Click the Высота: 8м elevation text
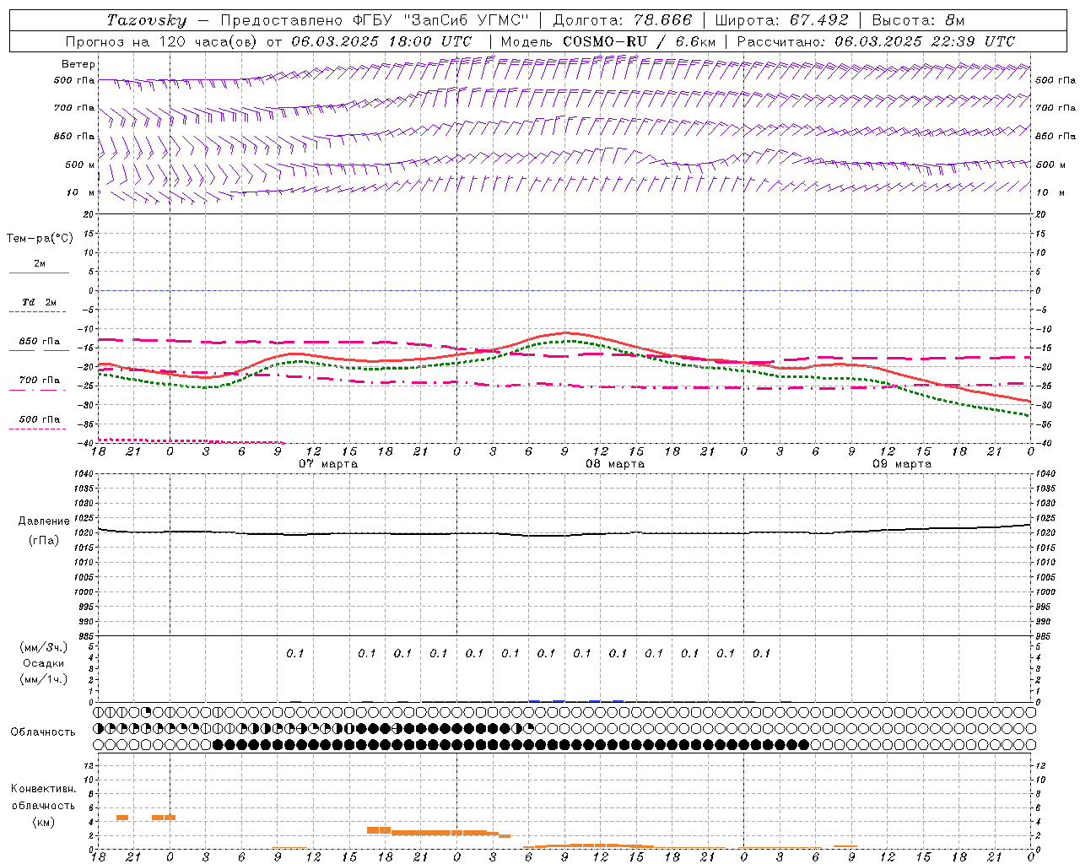 pyautogui.click(x=918, y=20)
